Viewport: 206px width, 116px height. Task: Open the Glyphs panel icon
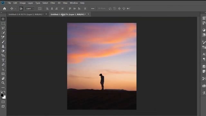[x=204, y=93]
